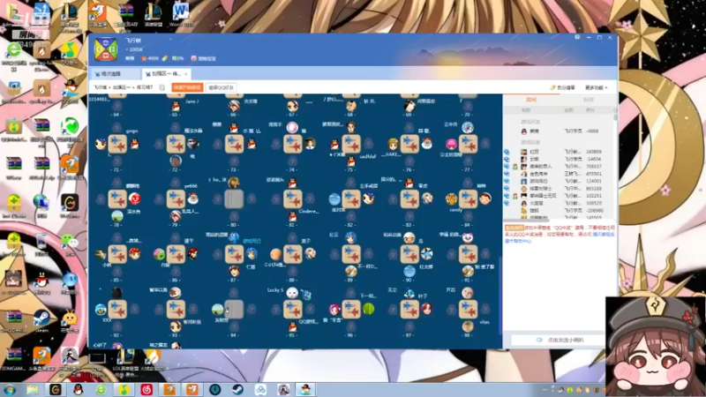Click the Lucky S player name

(x=275, y=290)
